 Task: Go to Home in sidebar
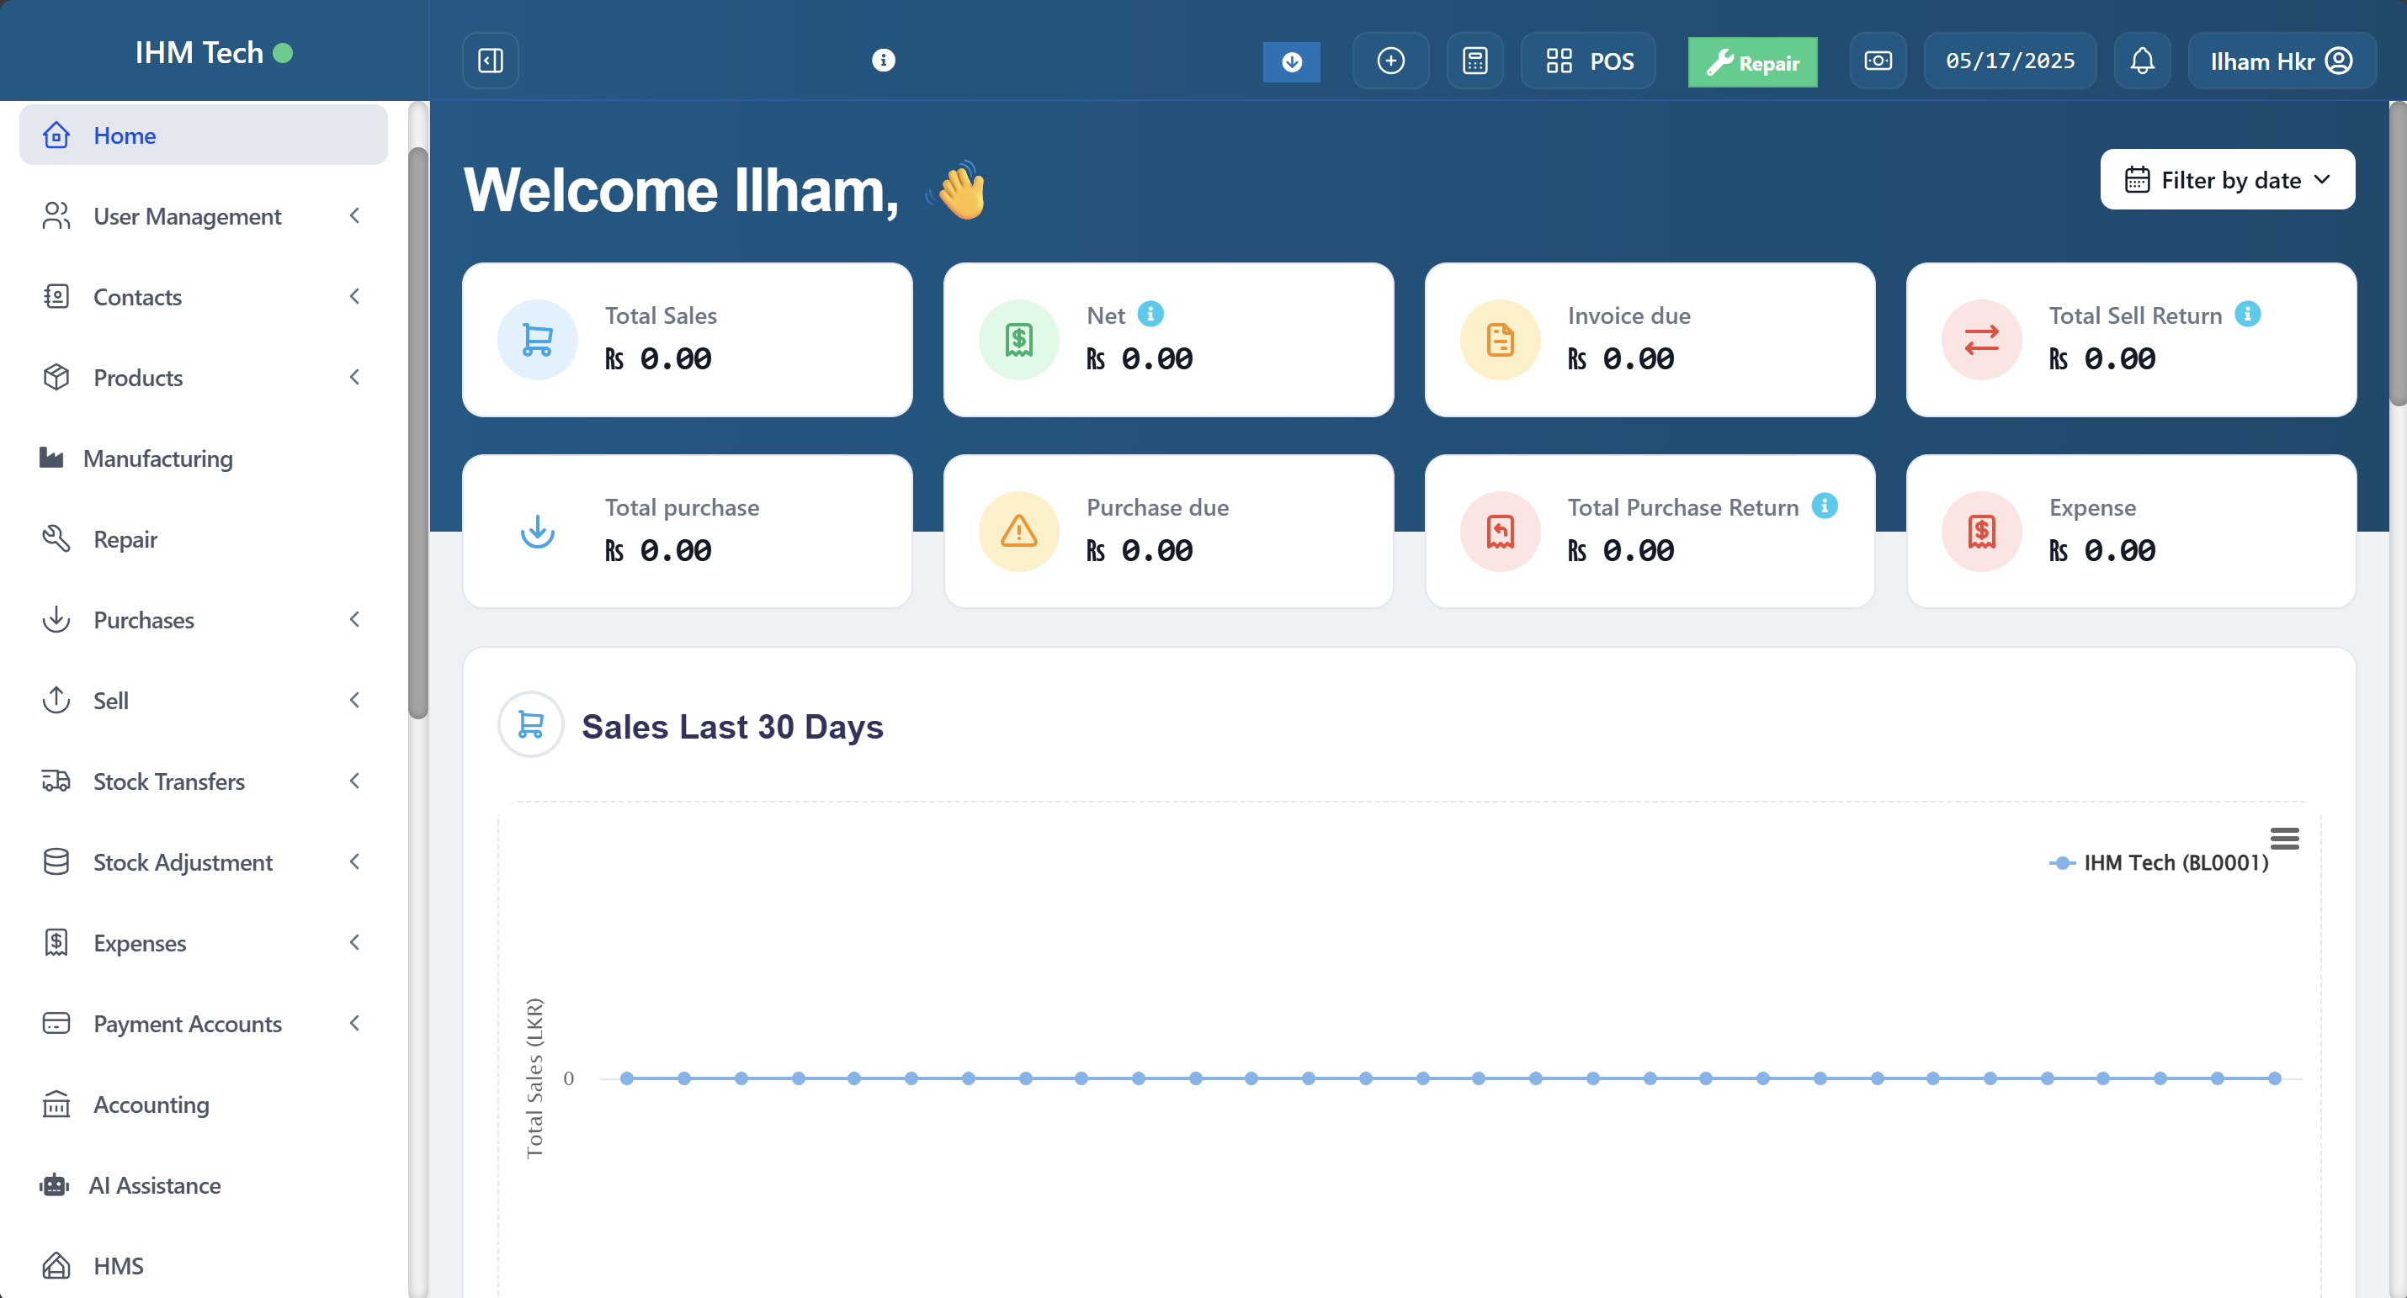[x=204, y=135]
